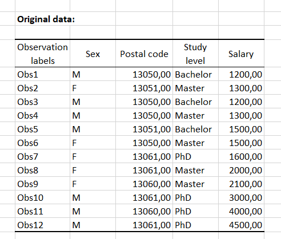The height and width of the screenshot is (239, 281).
Task: Select the Master cell in Obs6 row
Action: [x=195, y=143]
